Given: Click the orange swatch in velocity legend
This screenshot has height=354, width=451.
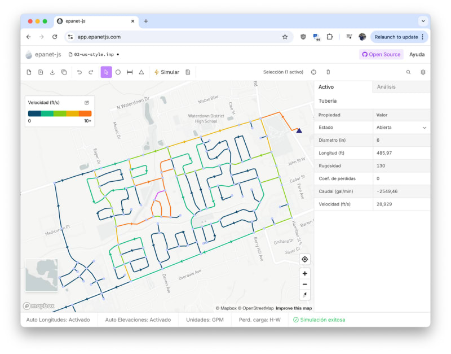Looking at the screenshot, I should pos(85,113).
